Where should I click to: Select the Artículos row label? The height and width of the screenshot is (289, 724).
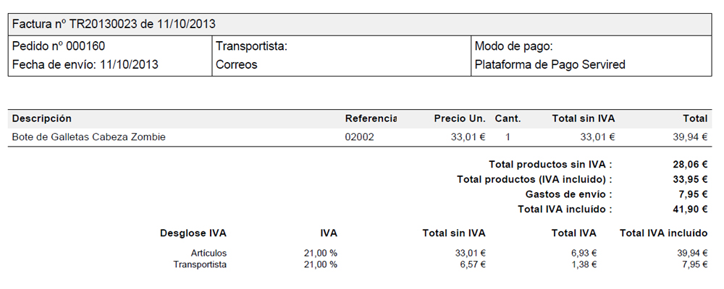[x=209, y=253]
